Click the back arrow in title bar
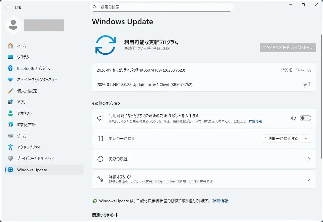 (7, 7)
